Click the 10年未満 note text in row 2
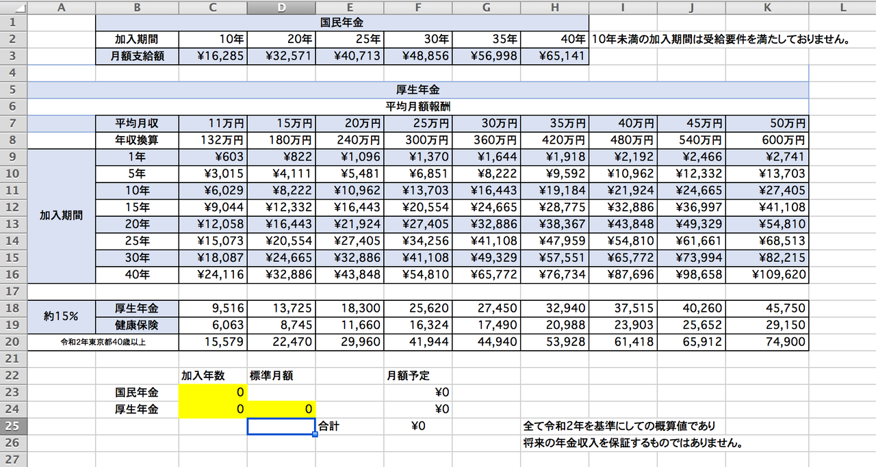 (721, 39)
